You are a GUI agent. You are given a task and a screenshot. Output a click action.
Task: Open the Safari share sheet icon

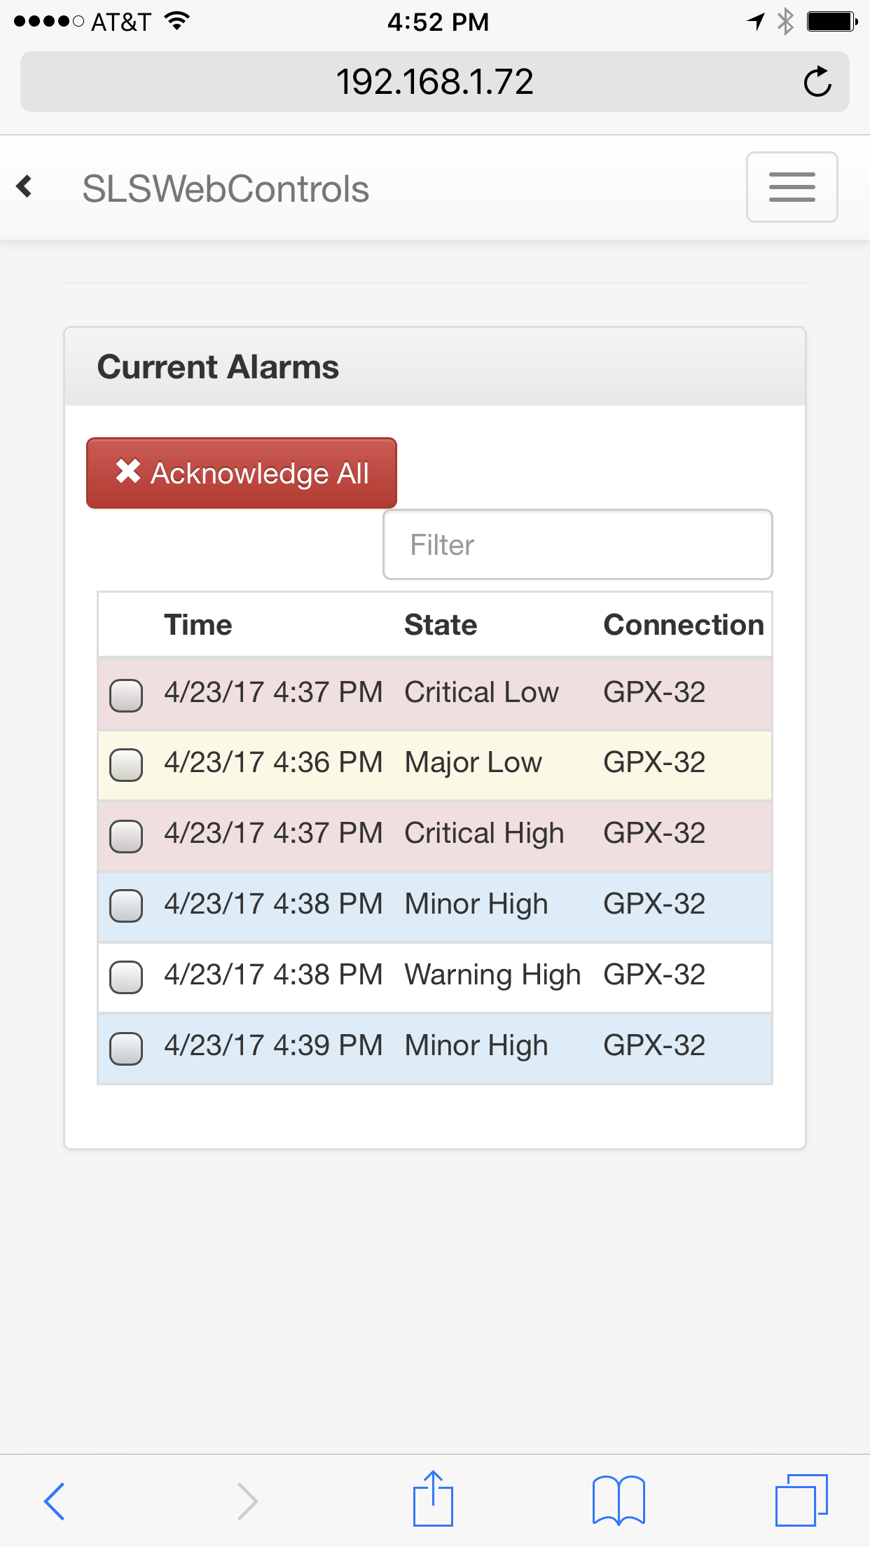coord(433,1499)
